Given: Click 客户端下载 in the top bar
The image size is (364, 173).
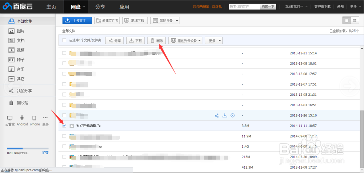Looking at the screenshot, I should coord(322,7).
